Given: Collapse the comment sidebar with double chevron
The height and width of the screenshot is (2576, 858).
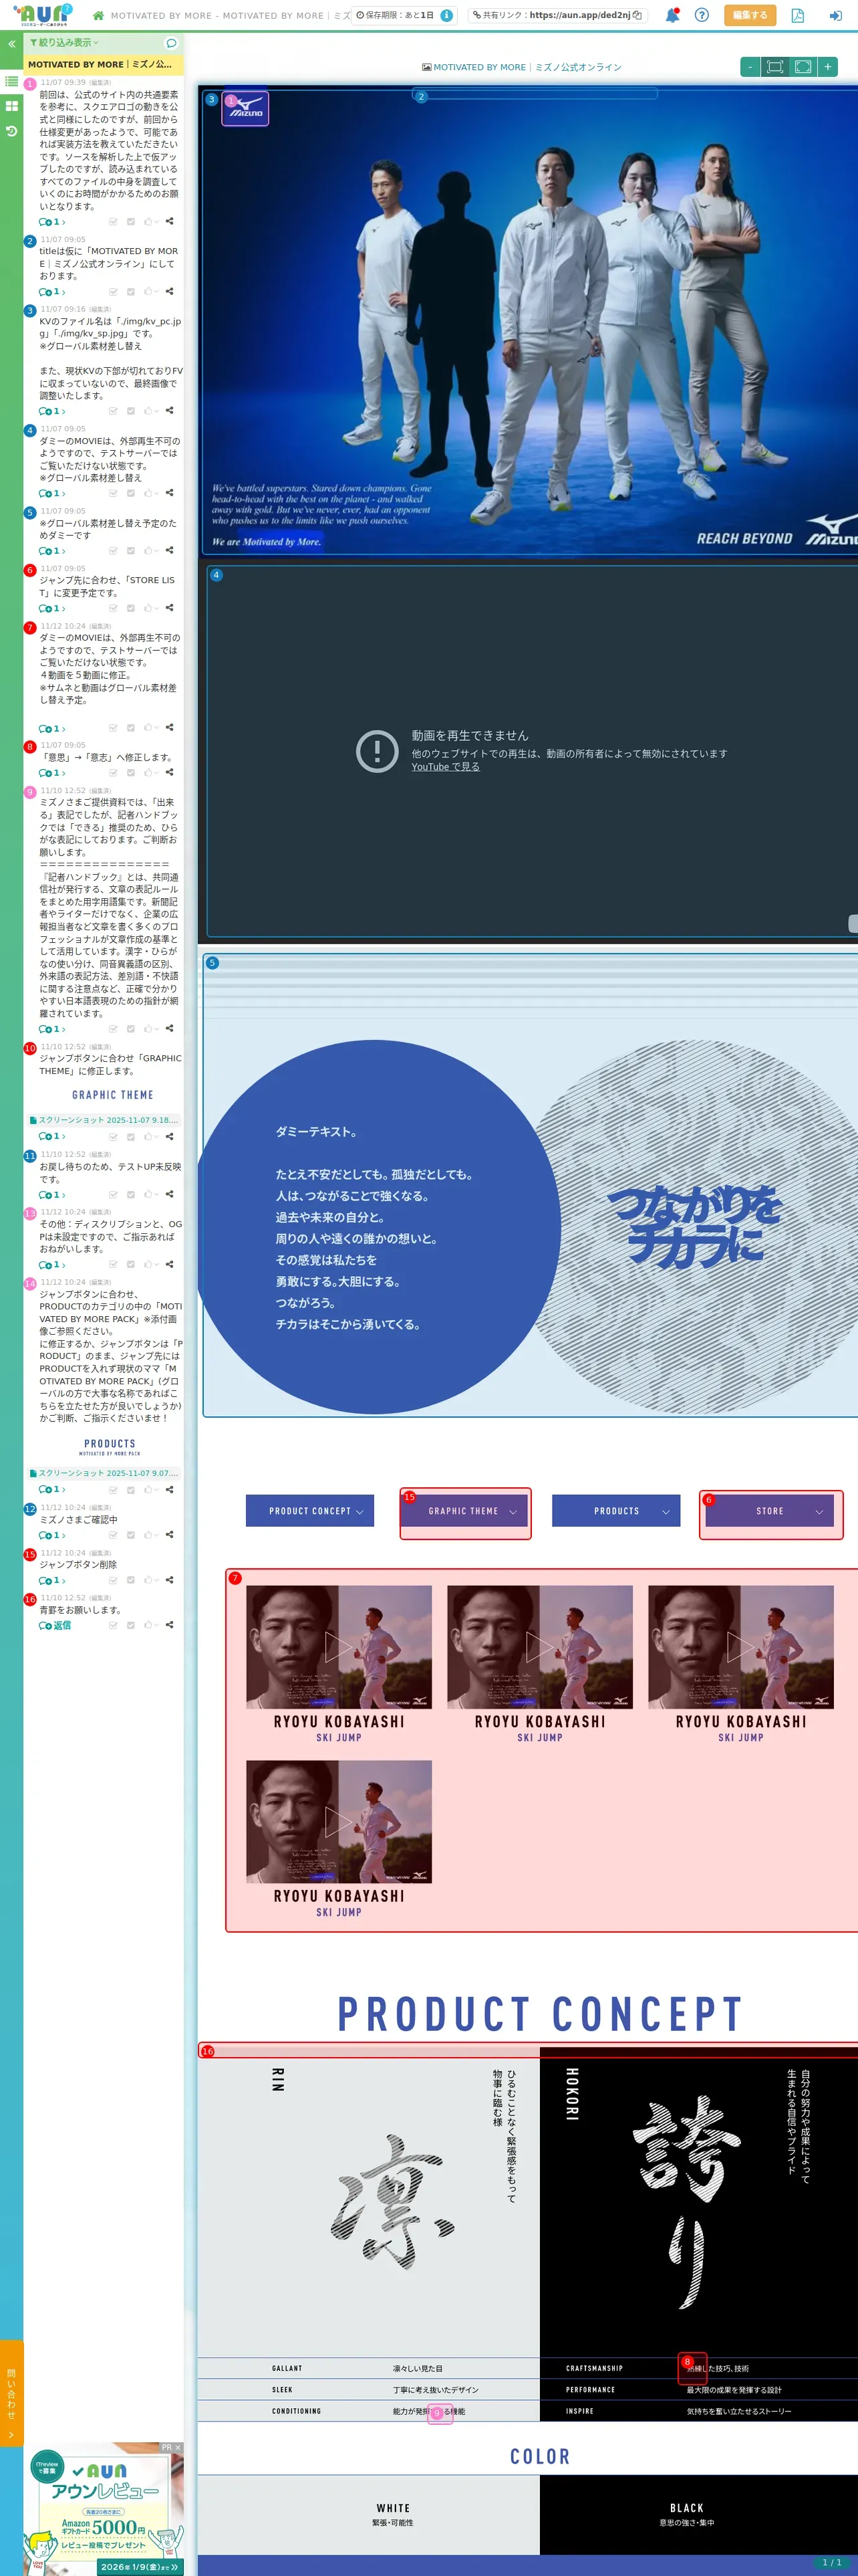Looking at the screenshot, I should click(11, 44).
